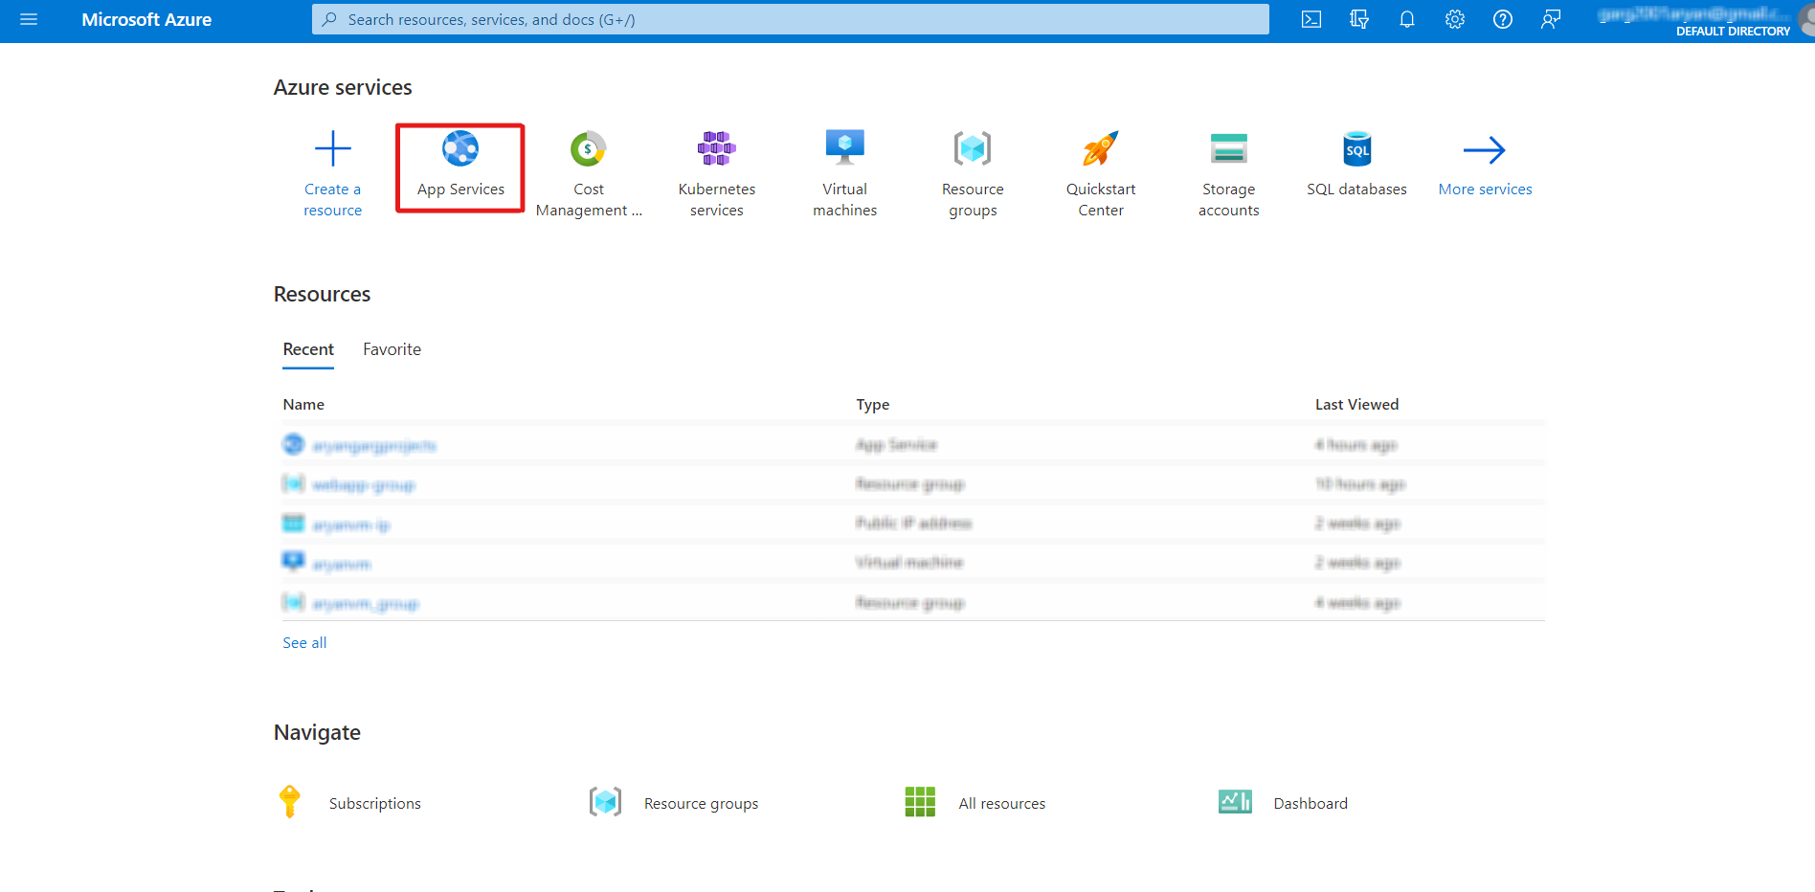Viewport: 1815px width, 892px height.
Task: Click the App Services globe icon
Action: click(460, 148)
